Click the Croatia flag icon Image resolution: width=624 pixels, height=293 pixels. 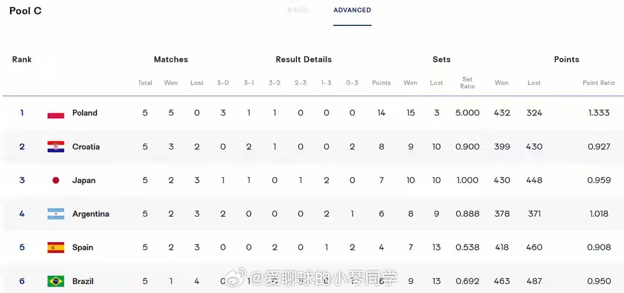pyautogui.click(x=55, y=147)
